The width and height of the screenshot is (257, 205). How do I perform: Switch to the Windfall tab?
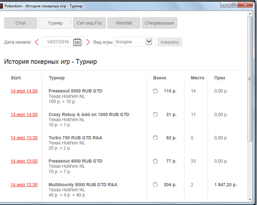click(124, 23)
